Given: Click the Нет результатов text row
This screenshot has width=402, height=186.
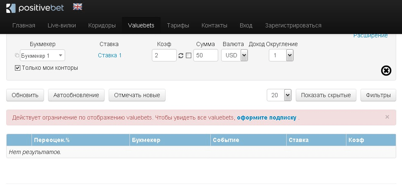Looking at the screenshot, I should 201,152.
